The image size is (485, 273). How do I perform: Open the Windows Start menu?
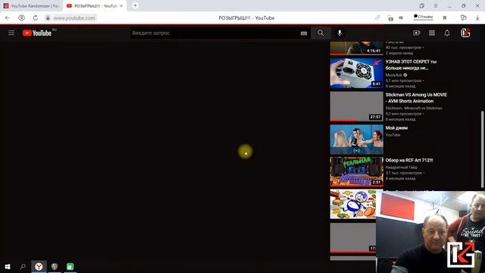(8, 266)
